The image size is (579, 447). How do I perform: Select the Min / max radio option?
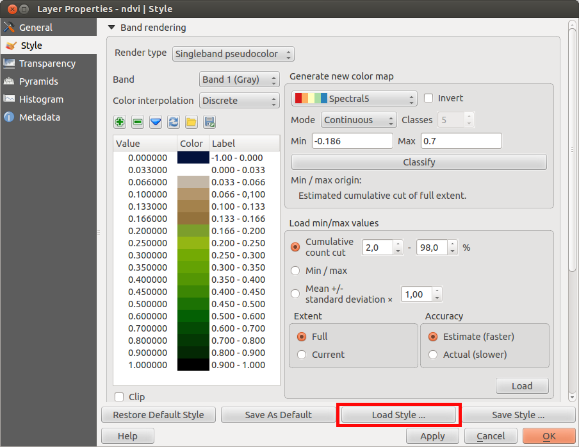(295, 271)
